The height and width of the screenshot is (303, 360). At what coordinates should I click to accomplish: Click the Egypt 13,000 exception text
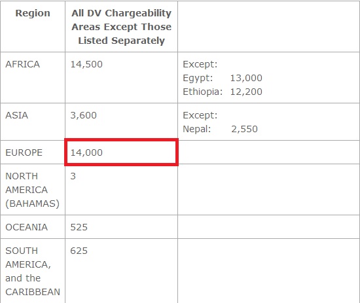pyautogui.click(x=223, y=78)
